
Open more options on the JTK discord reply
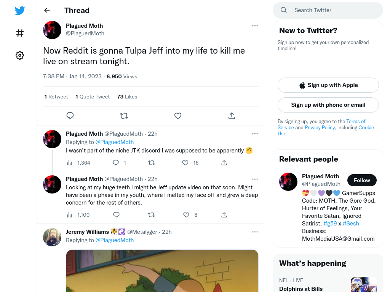255,134
